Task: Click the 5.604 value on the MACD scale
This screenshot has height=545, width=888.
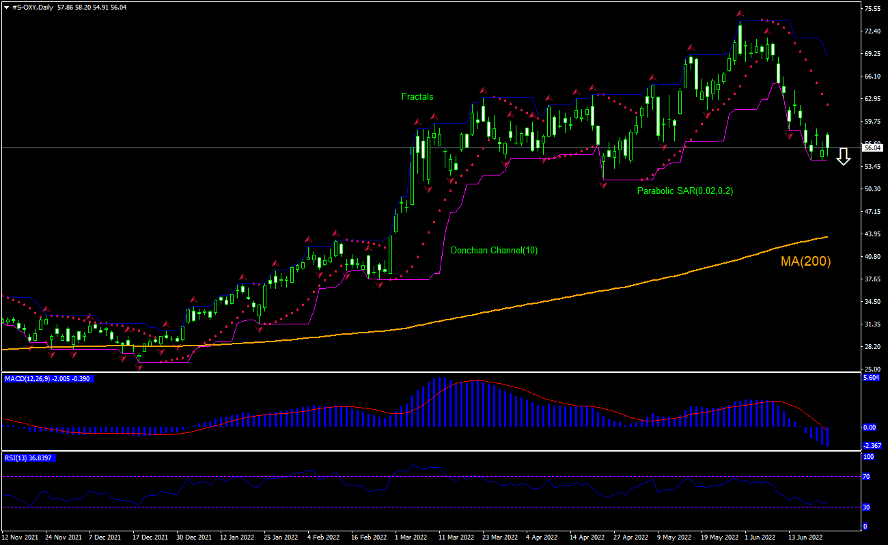Action: (872, 378)
